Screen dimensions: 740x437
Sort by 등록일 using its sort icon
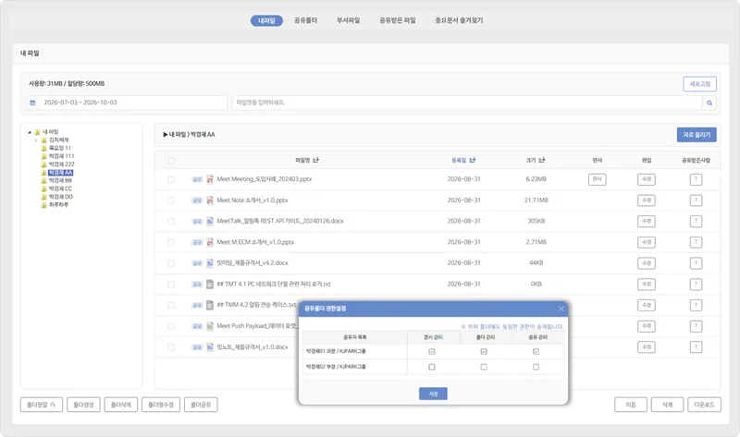click(x=473, y=160)
